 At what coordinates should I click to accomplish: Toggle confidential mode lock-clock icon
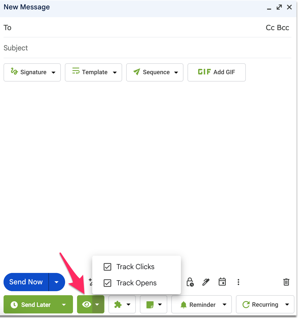click(190, 282)
